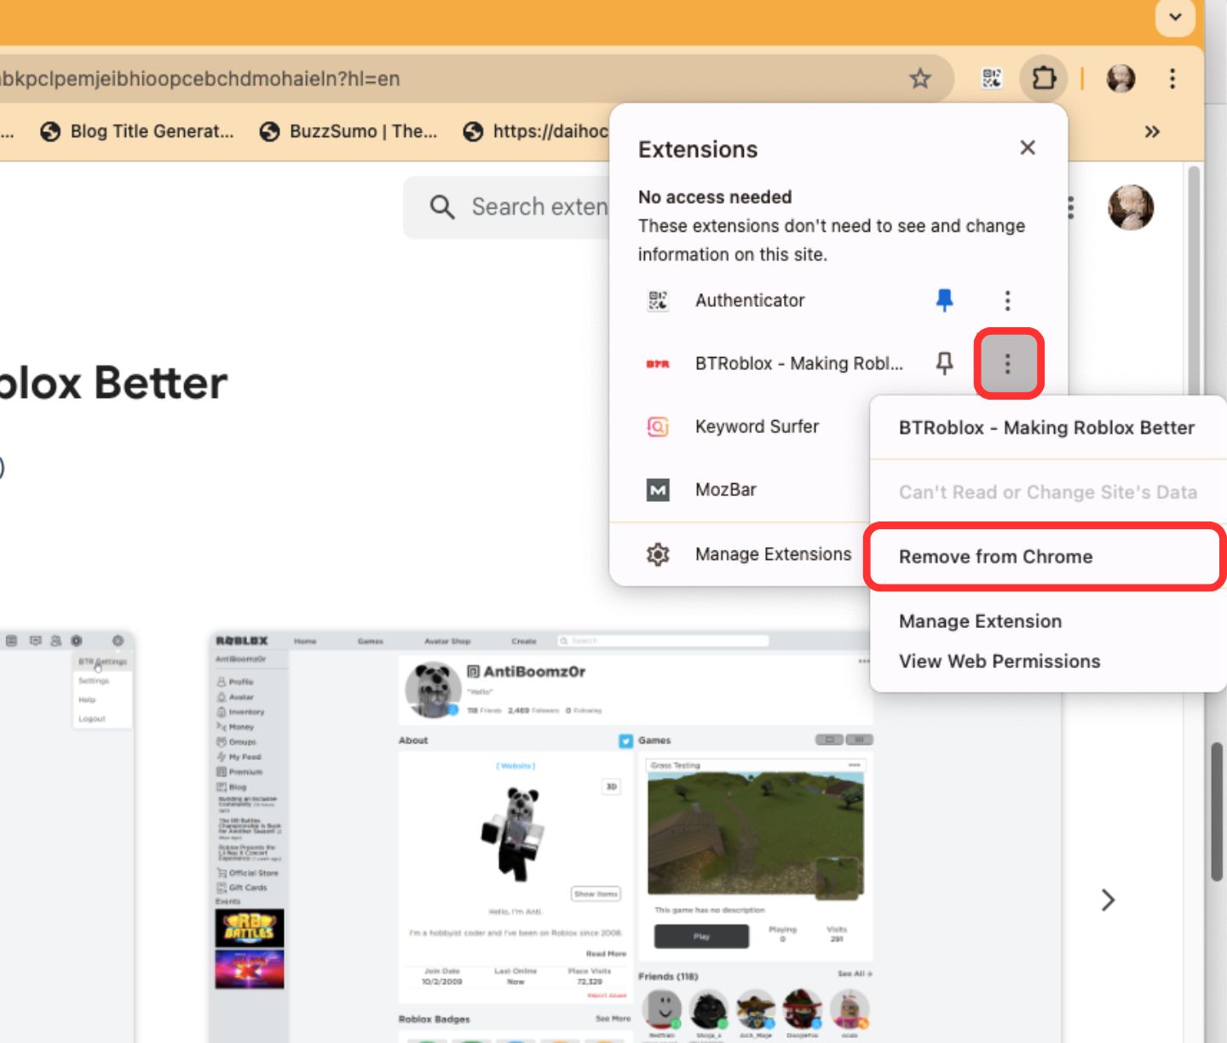This screenshot has width=1227, height=1043.
Task: Click the BTRoblox red logo icon
Action: click(658, 364)
